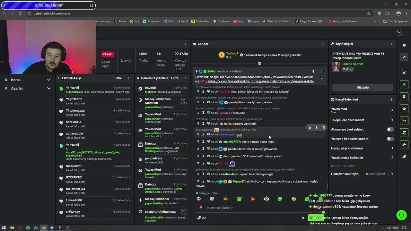Toggle Abonelere özel sohbet switch
The image size is (411, 231).
coord(390,129)
